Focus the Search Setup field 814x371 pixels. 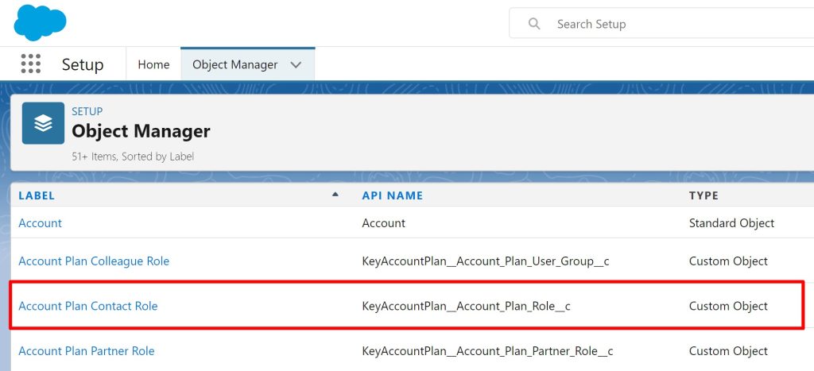click(676, 24)
